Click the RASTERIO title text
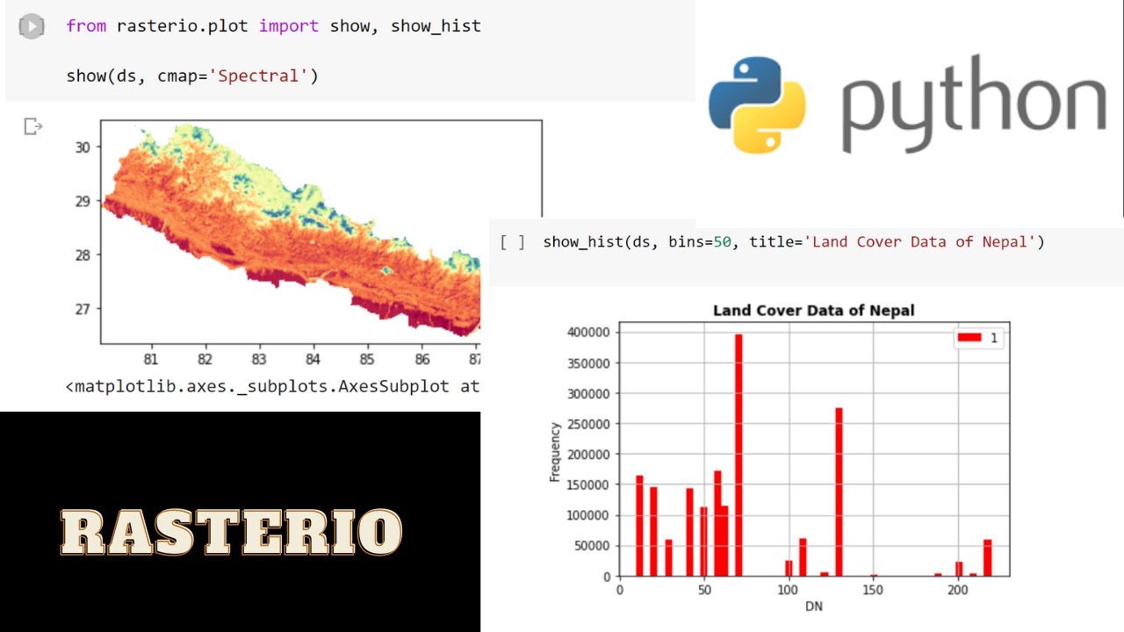The height and width of the screenshot is (632, 1124). 231,532
